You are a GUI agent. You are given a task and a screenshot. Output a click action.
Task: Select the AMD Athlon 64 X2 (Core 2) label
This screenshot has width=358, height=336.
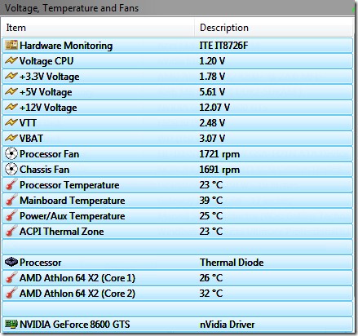point(77,294)
